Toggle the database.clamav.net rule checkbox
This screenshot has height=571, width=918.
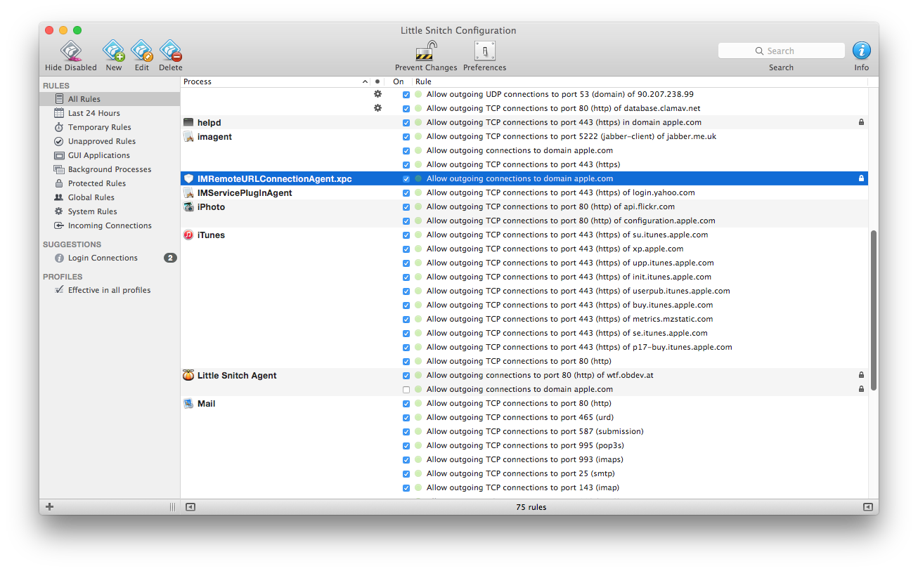[x=406, y=108]
